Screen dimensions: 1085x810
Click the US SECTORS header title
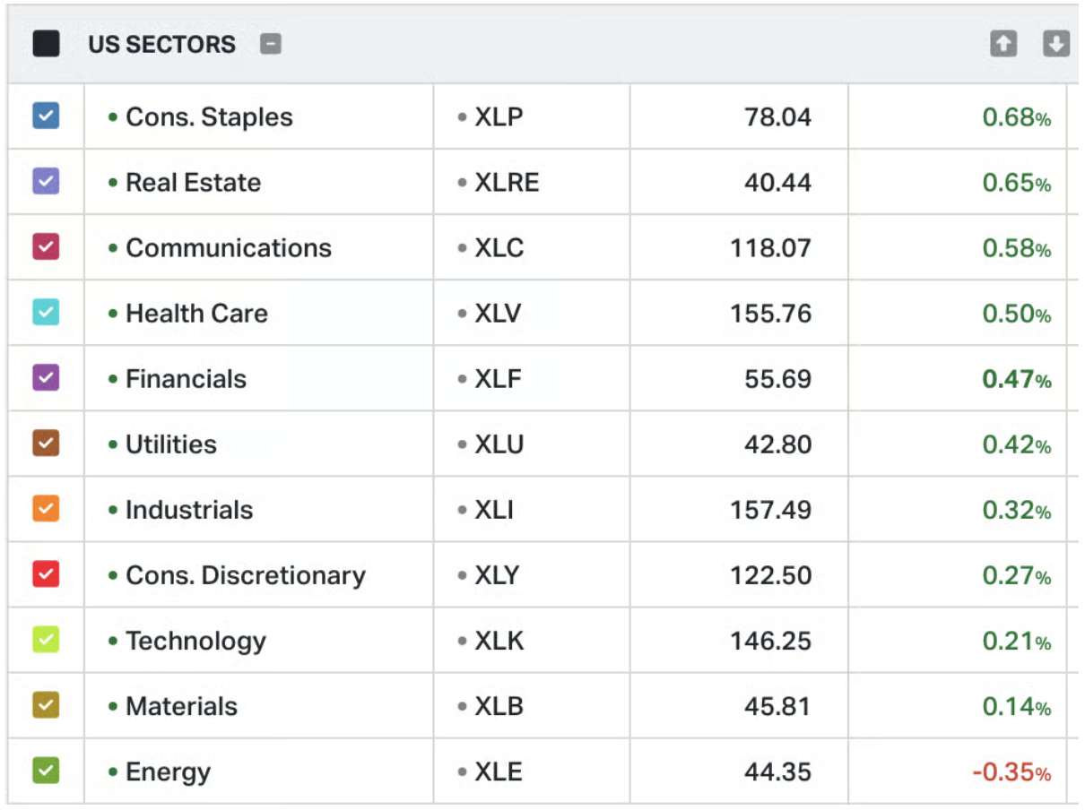(x=162, y=45)
